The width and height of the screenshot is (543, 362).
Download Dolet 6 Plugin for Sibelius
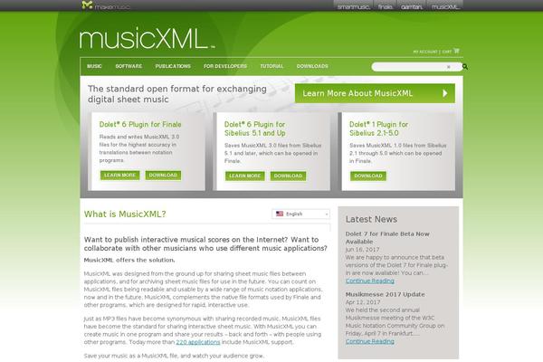pos(288,176)
